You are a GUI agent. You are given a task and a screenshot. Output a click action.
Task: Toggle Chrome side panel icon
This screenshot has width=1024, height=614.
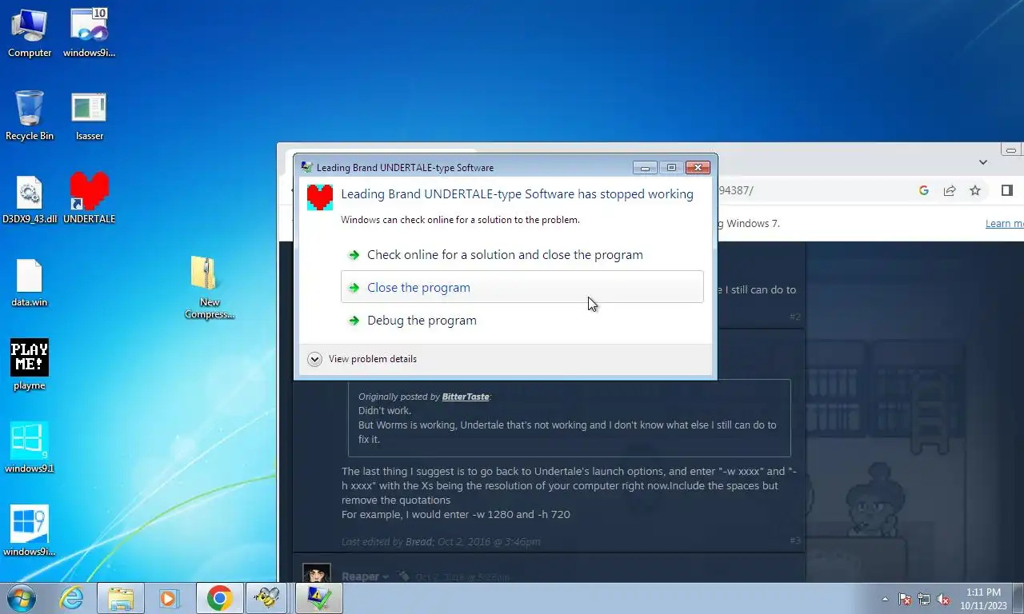pyautogui.click(x=1007, y=190)
